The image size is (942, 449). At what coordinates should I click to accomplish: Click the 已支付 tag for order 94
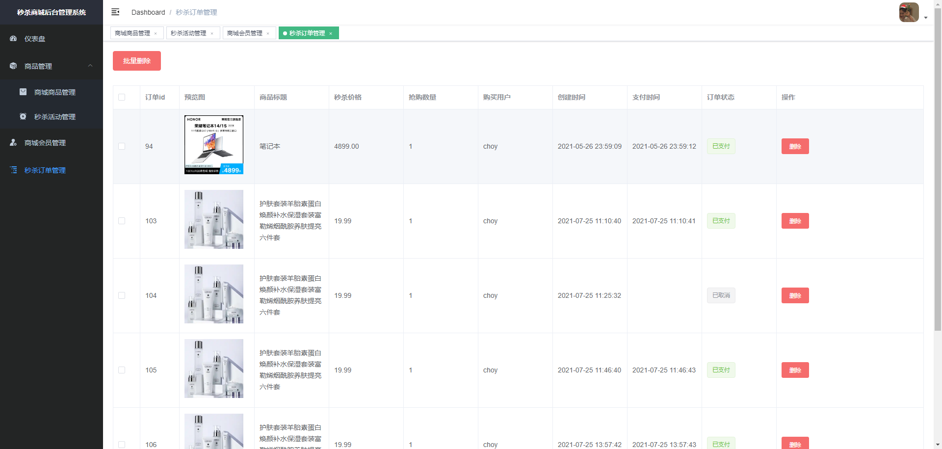[x=721, y=146]
